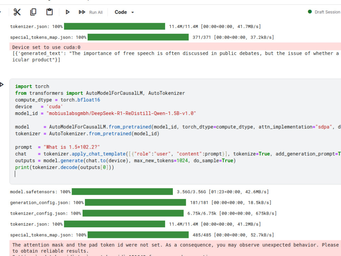The width and height of the screenshot is (341, 256).
Task: Copy the cell using the copy icon
Action: pyautogui.click(x=33, y=12)
